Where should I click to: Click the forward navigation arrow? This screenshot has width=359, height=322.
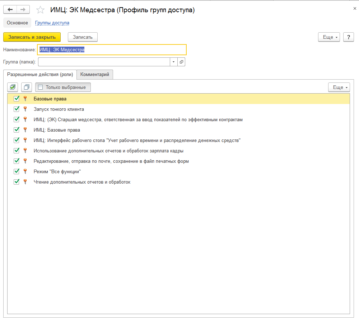click(x=23, y=10)
